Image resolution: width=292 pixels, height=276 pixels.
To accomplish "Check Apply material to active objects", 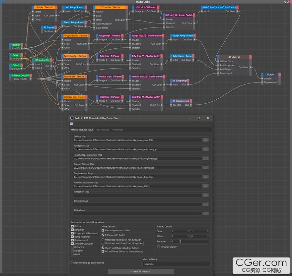I will (71, 263).
